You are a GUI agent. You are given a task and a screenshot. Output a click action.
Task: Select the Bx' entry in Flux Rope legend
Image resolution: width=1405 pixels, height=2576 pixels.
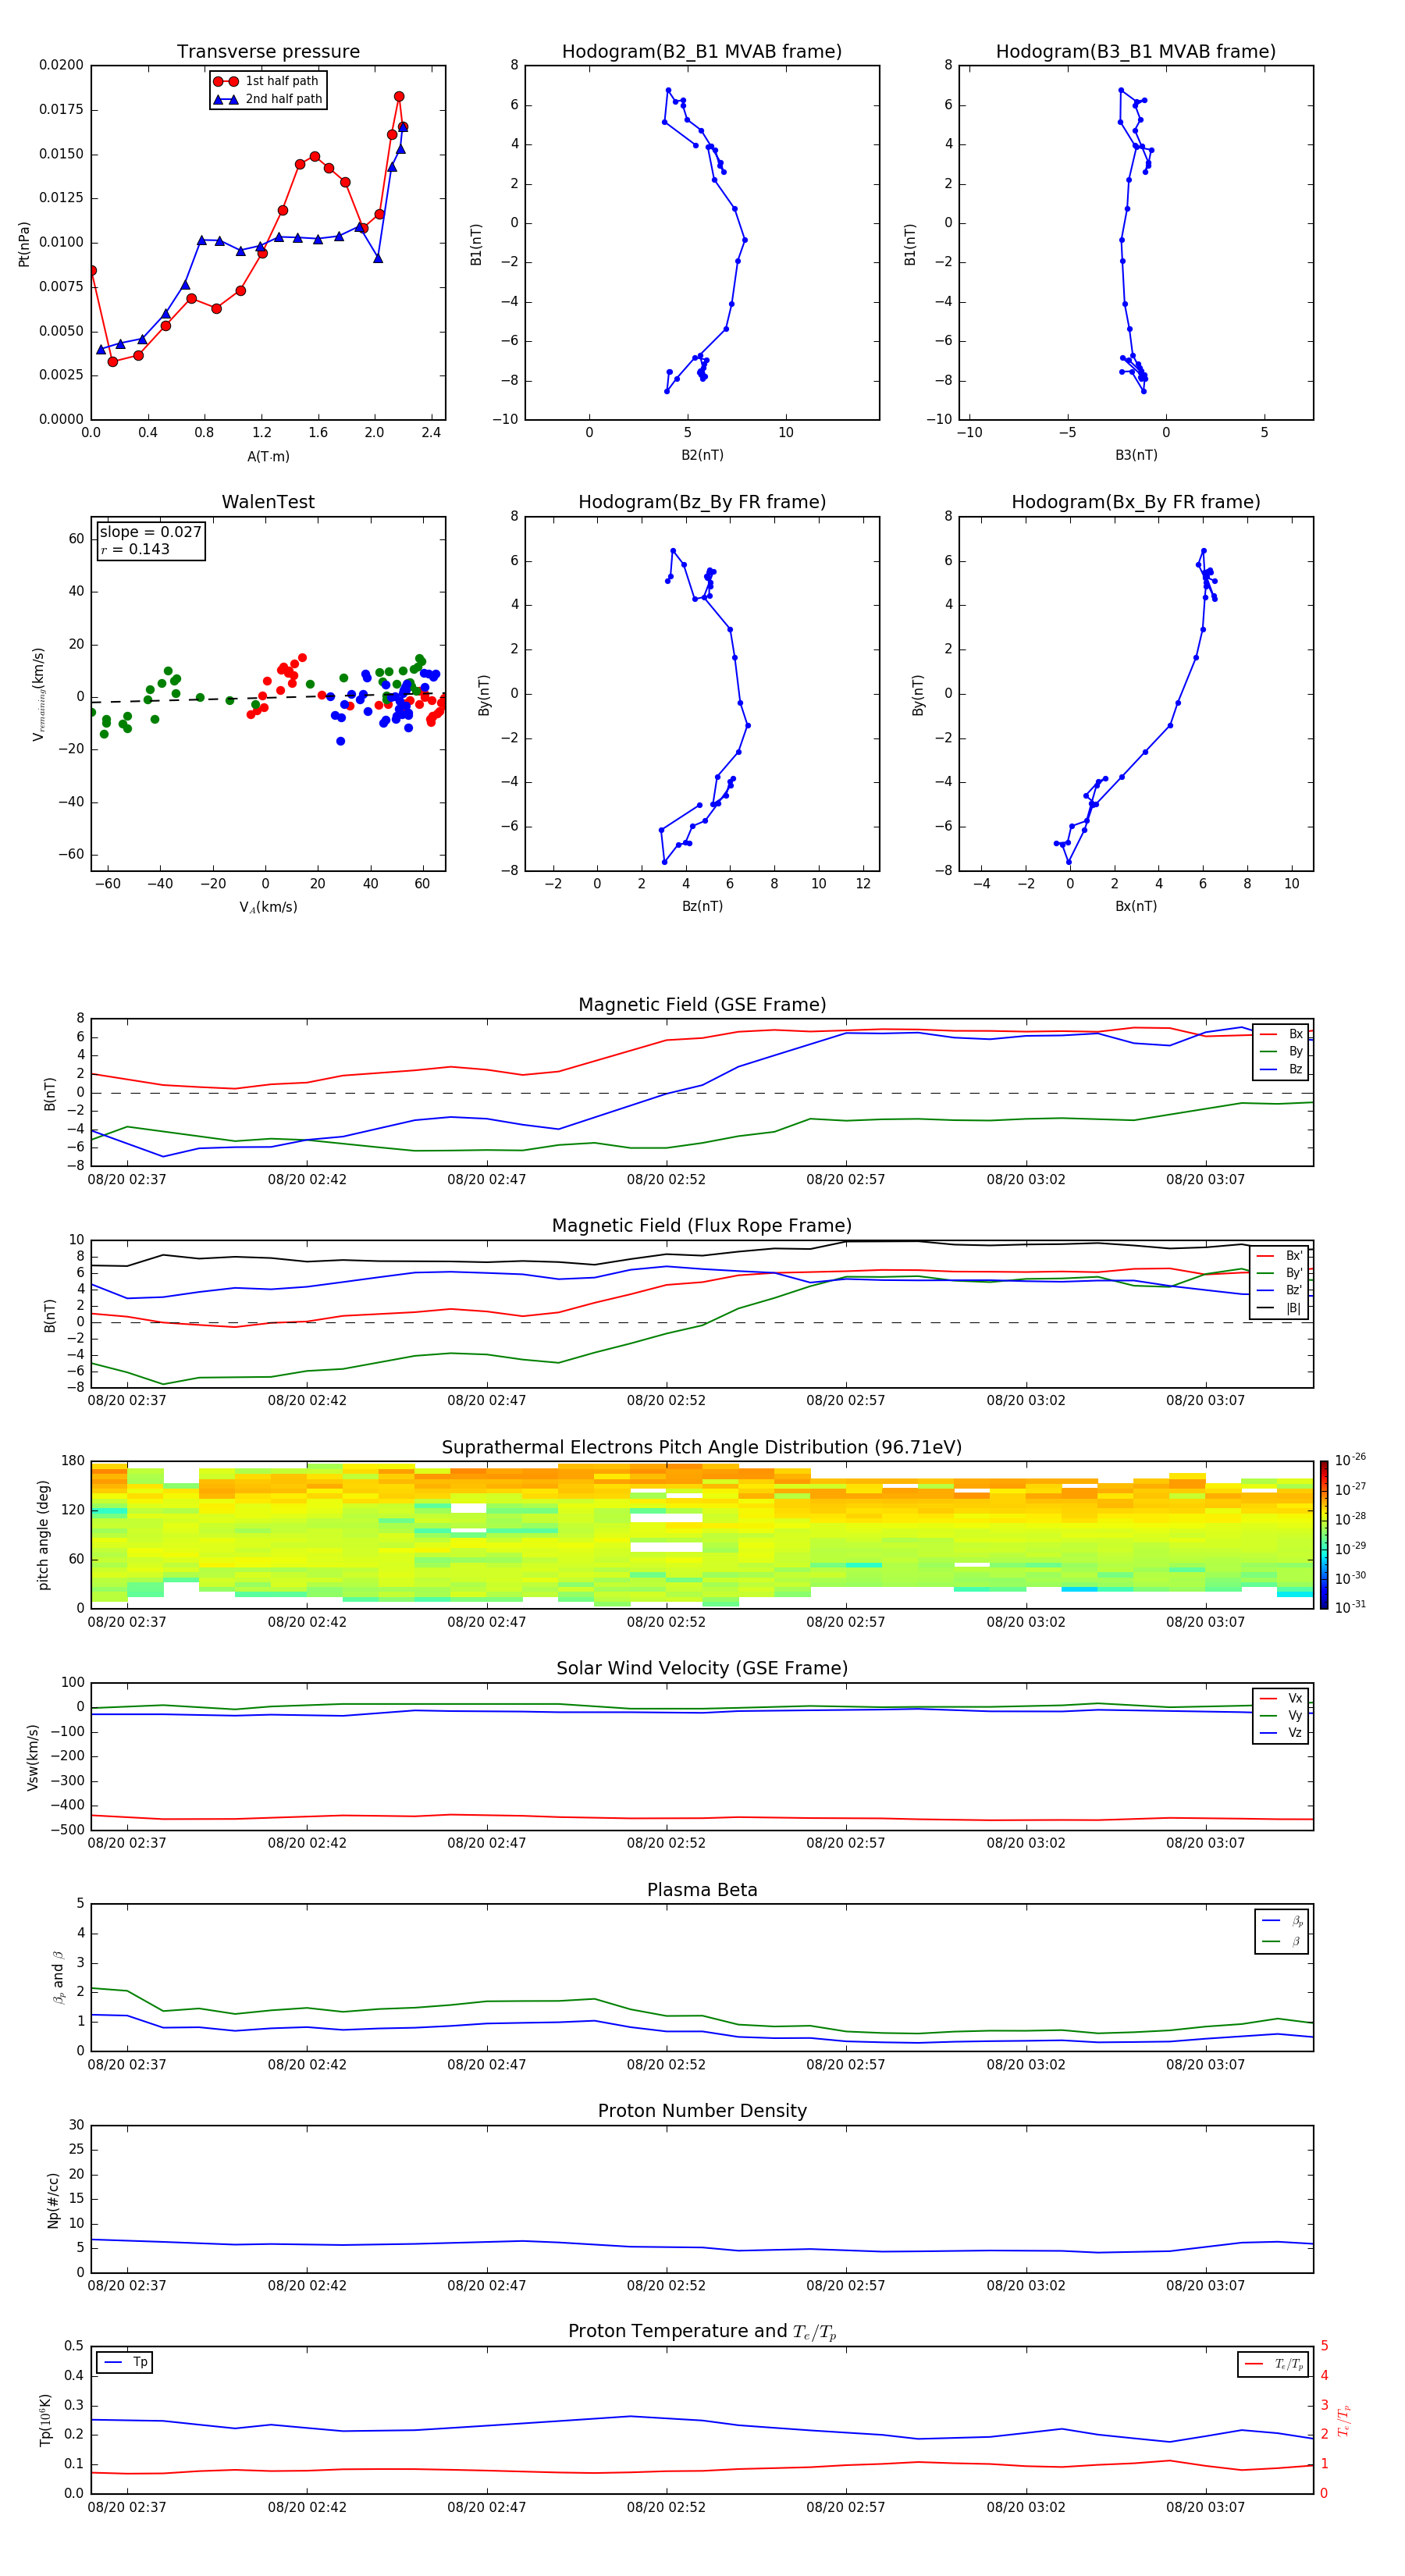coord(1280,1256)
